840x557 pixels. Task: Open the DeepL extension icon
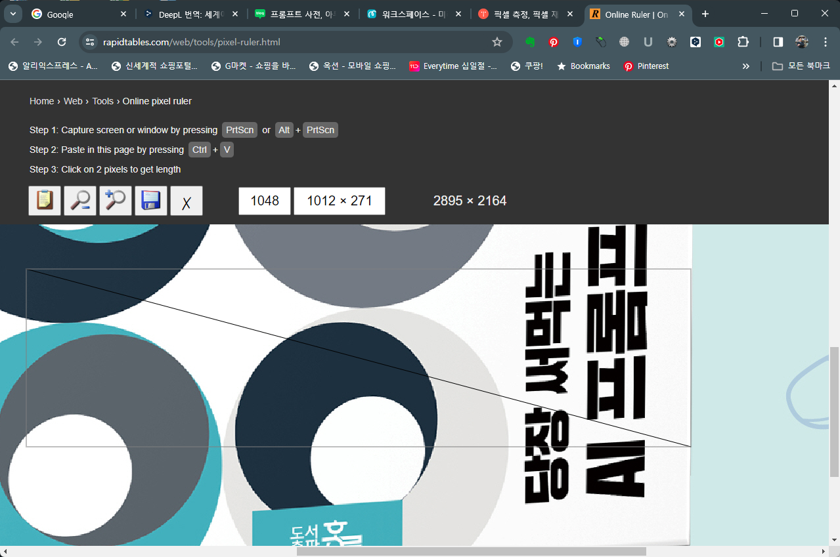696,42
